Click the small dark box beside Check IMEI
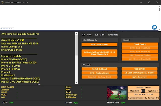This screenshot has height=106, width=161. [143, 91]
